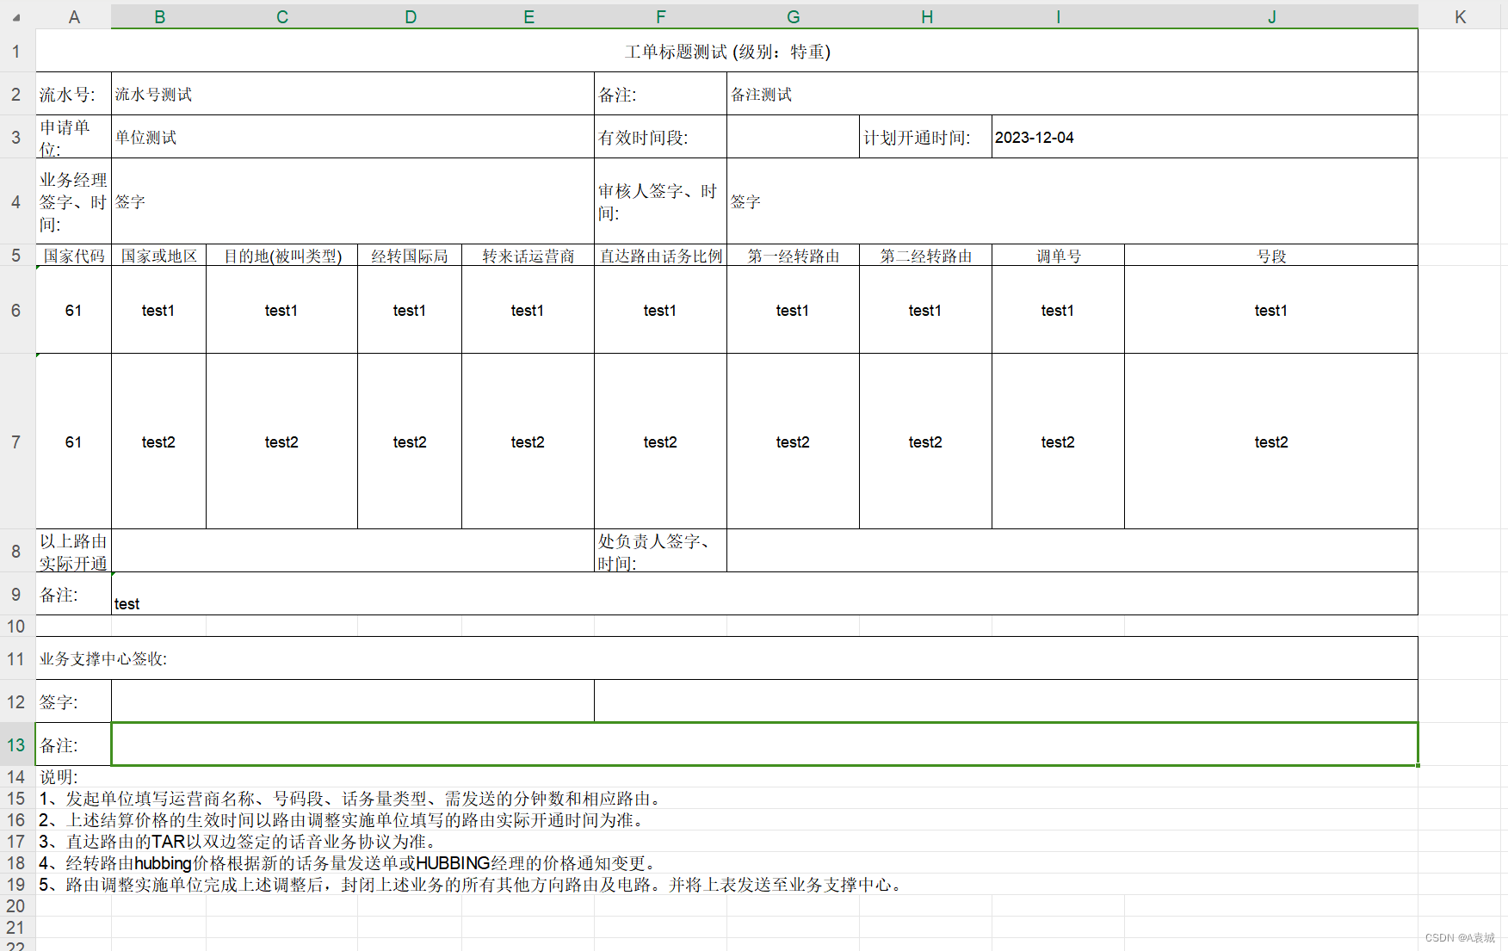Click the 备注: label in row 13
Image resolution: width=1508 pixels, height=951 pixels.
tap(74, 744)
